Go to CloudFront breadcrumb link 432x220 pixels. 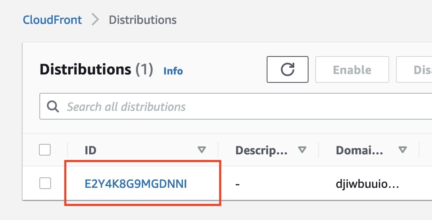click(x=52, y=20)
